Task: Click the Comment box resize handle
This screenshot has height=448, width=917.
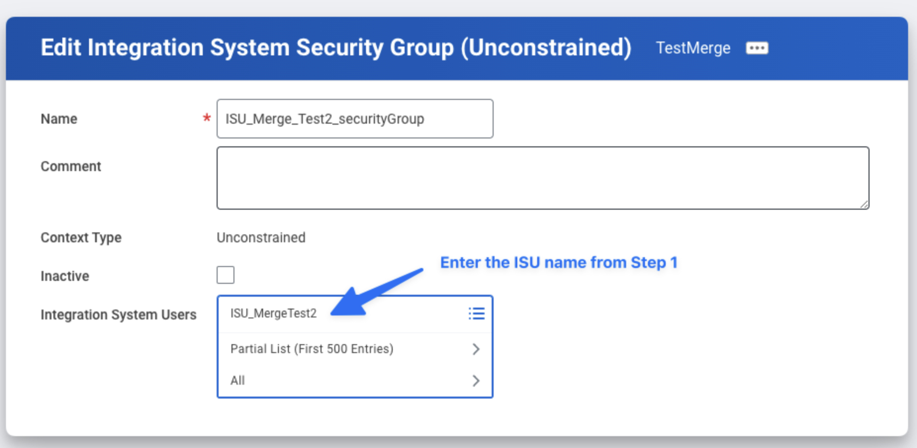Action: click(864, 204)
